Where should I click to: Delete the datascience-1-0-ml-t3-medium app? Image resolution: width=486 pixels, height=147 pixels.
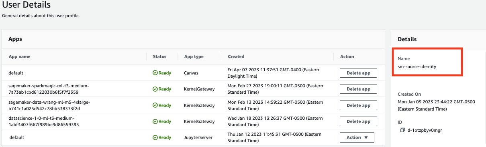click(358, 121)
